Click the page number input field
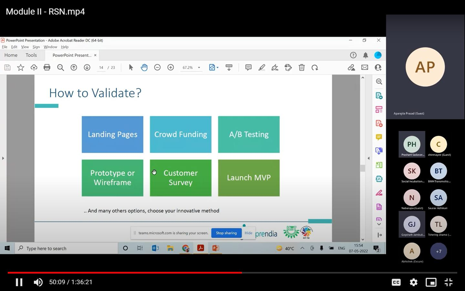The image size is (465, 291). pyautogui.click(x=101, y=68)
